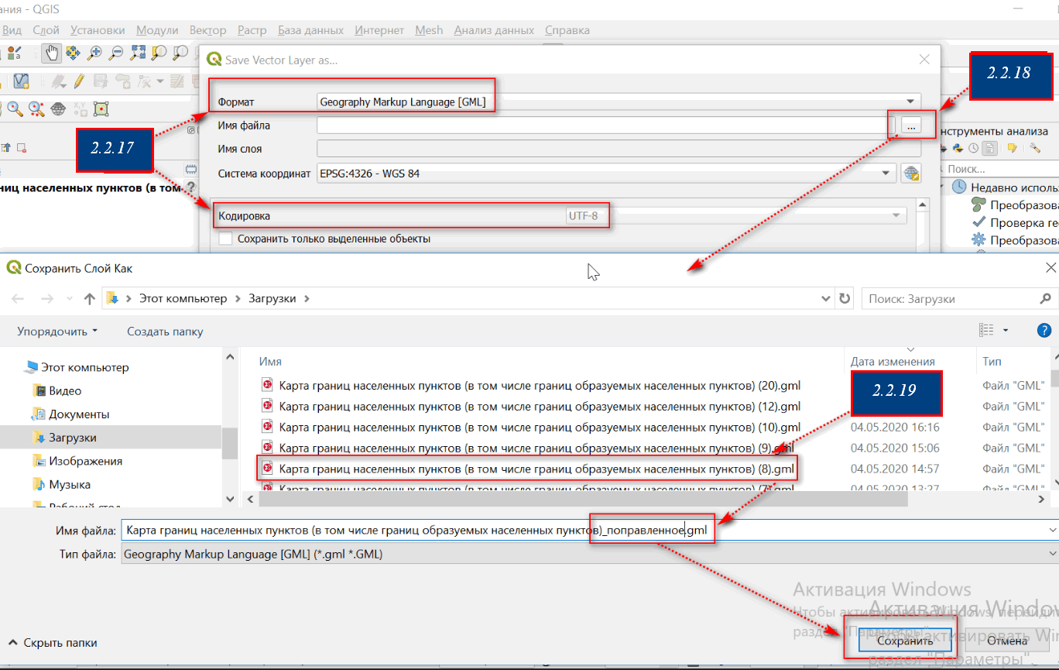
Task: Refresh the Загрузки folder listing
Action: coord(845,298)
